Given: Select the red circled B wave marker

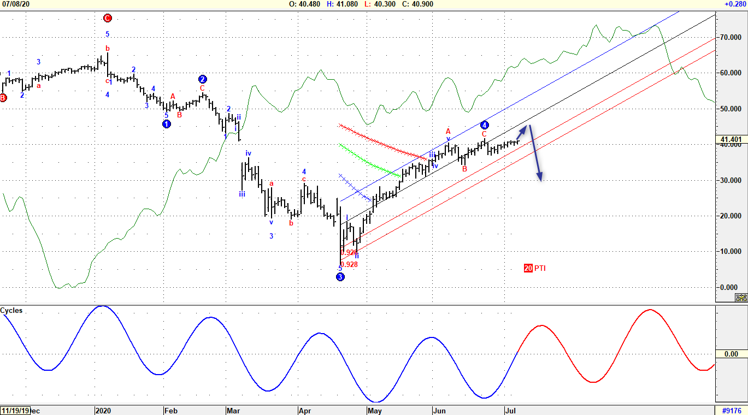Looking at the screenshot, I should (3, 98).
